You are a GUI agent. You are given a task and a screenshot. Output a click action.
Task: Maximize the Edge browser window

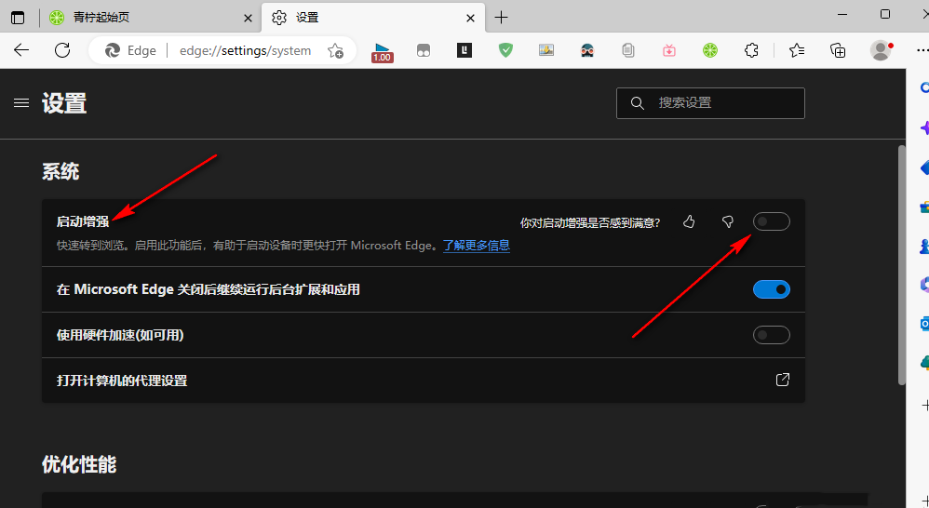pos(885,14)
